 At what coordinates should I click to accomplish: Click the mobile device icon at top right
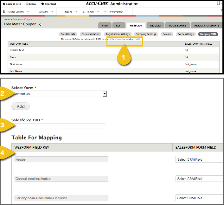[x=218, y=3]
